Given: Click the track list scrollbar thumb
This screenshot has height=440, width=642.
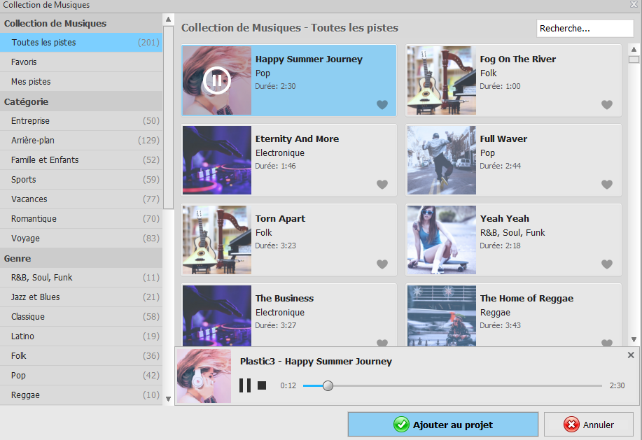Looking at the screenshot, I should point(634,59).
